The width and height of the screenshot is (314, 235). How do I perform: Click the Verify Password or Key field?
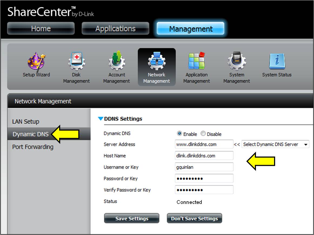204,190
